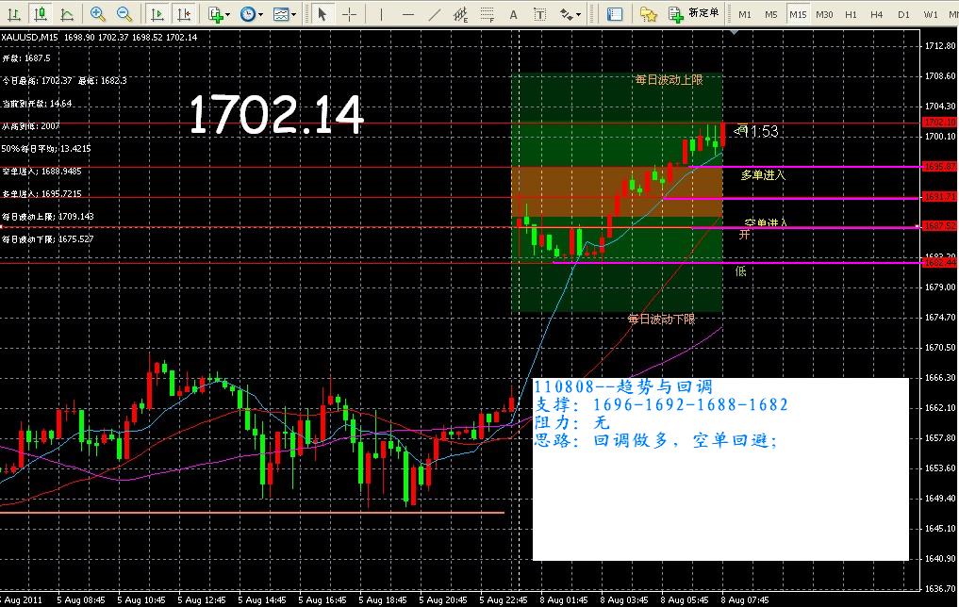Screen dimensions: 959x607
Task: Activate the crosshair tool
Action: (x=349, y=14)
